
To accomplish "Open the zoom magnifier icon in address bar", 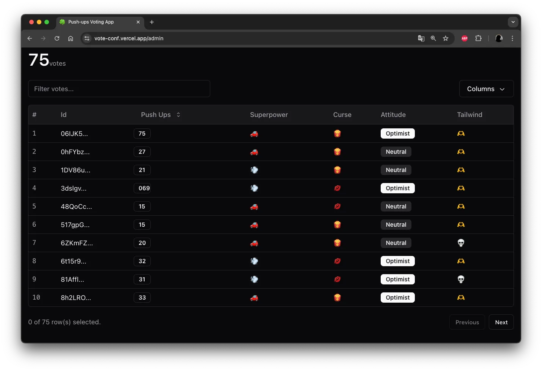I will point(433,38).
